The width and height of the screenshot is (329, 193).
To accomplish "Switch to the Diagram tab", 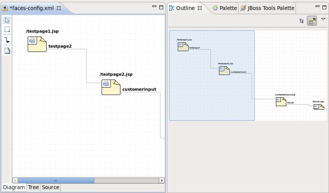I will point(14,187).
